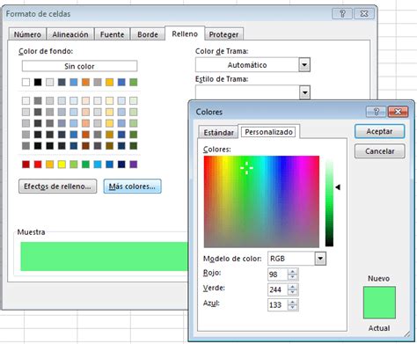This screenshot has height=344, width=417.
Task: Open the Estándar tab in Colores
Action: [x=218, y=132]
